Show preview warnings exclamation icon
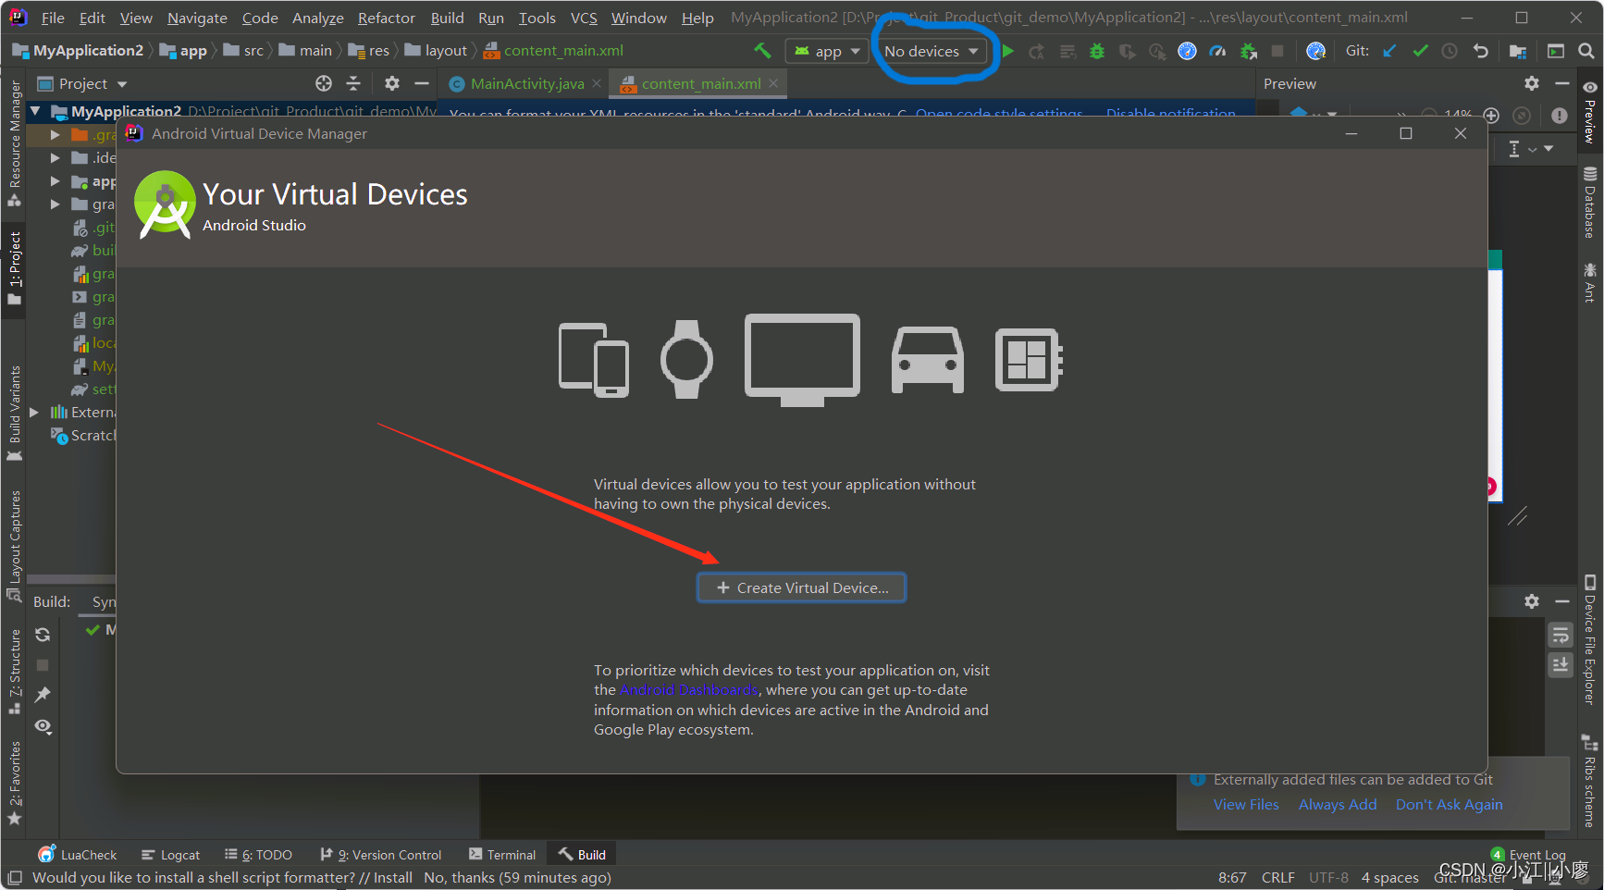This screenshot has width=1604, height=890. tap(1560, 116)
